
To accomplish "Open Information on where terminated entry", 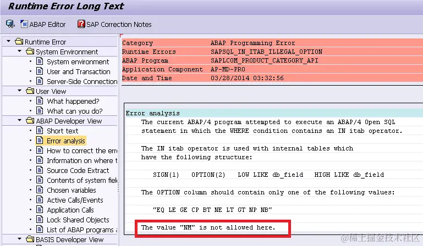I will (82, 160).
